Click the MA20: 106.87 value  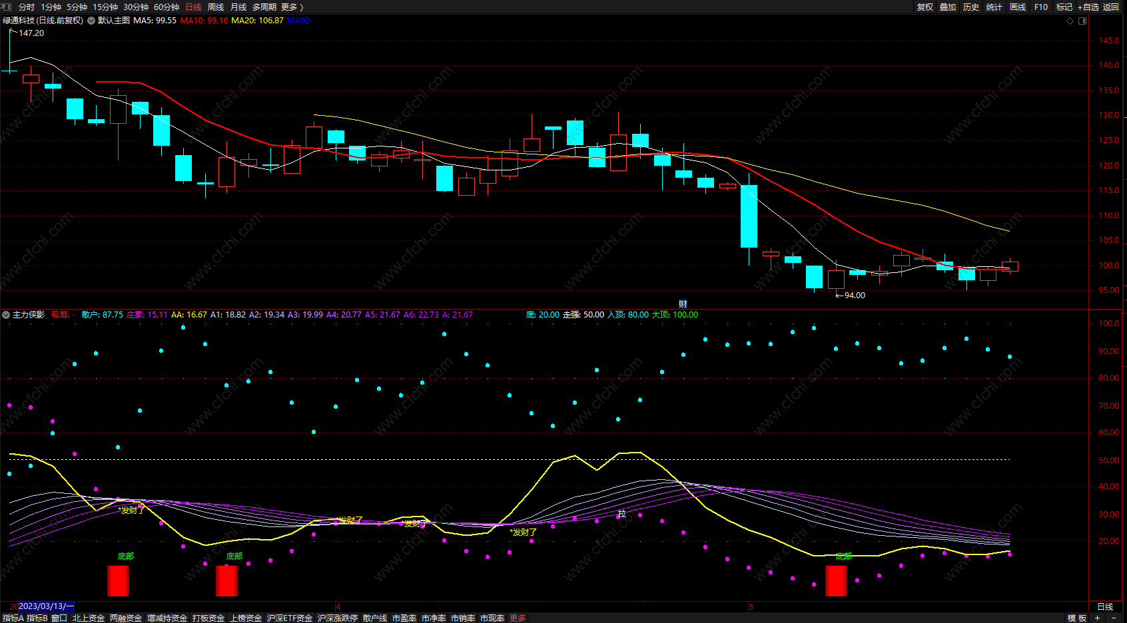(257, 21)
